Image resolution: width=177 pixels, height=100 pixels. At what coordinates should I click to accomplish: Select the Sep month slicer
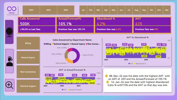pos(144,10)
